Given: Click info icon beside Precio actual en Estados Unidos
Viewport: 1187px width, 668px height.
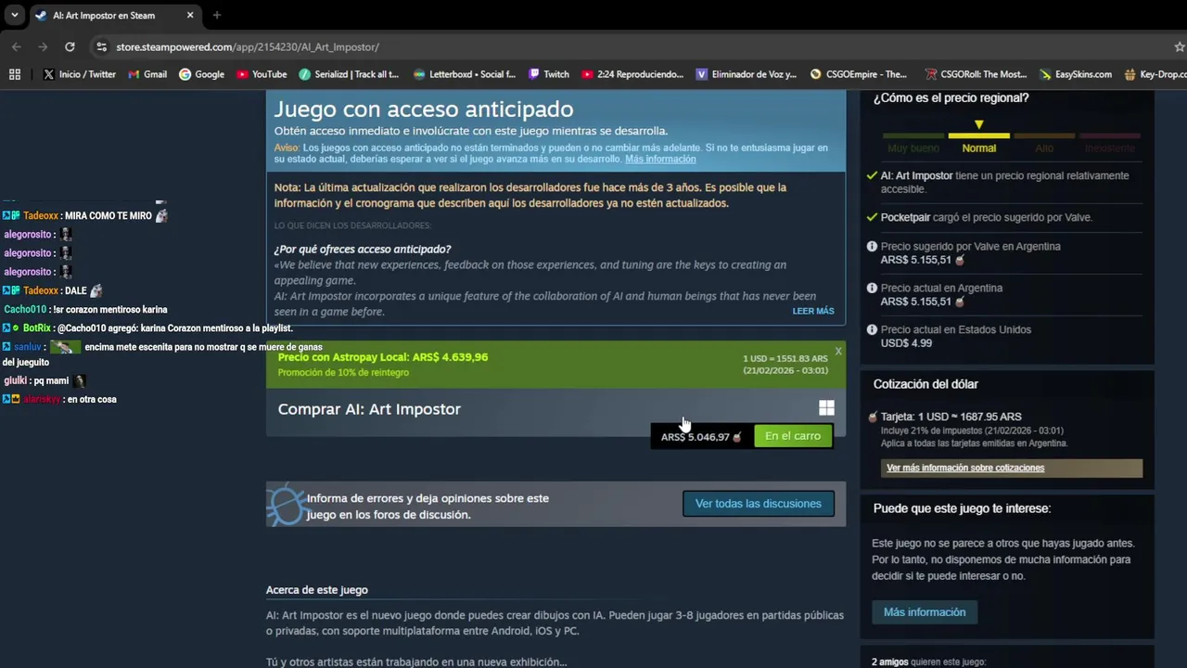Looking at the screenshot, I should (872, 330).
